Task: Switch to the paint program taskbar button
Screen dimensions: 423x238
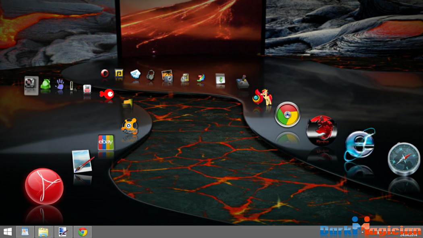Action: [63, 232]
